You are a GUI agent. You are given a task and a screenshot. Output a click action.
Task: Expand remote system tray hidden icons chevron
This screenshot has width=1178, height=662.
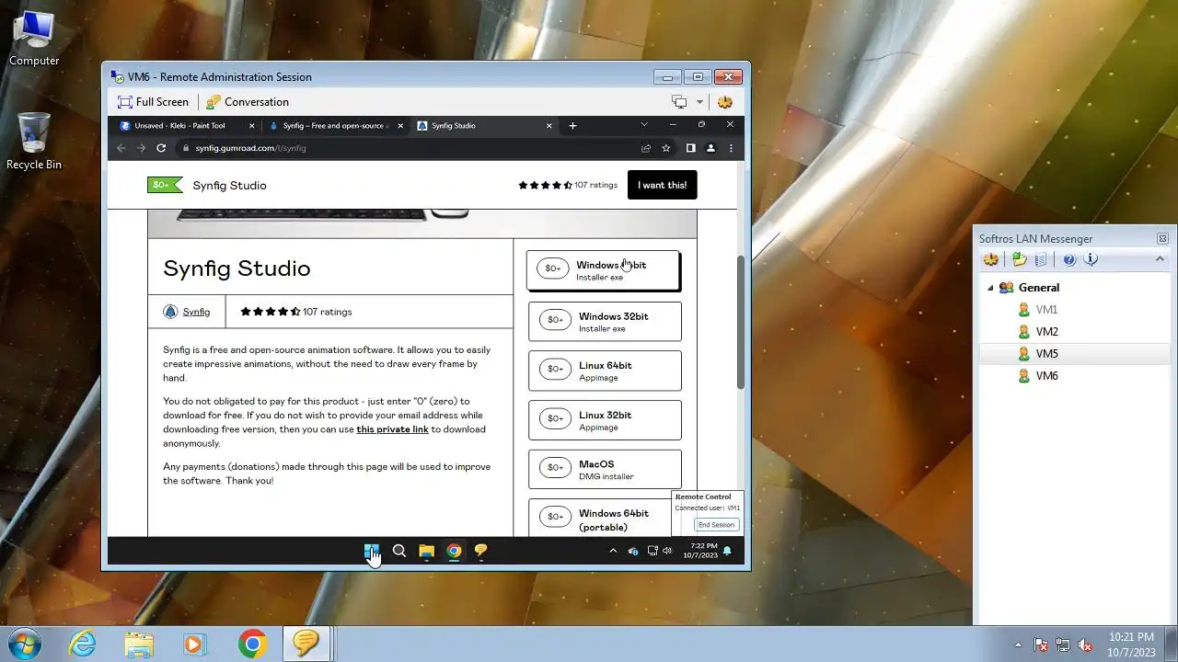(x=613, y=551)
